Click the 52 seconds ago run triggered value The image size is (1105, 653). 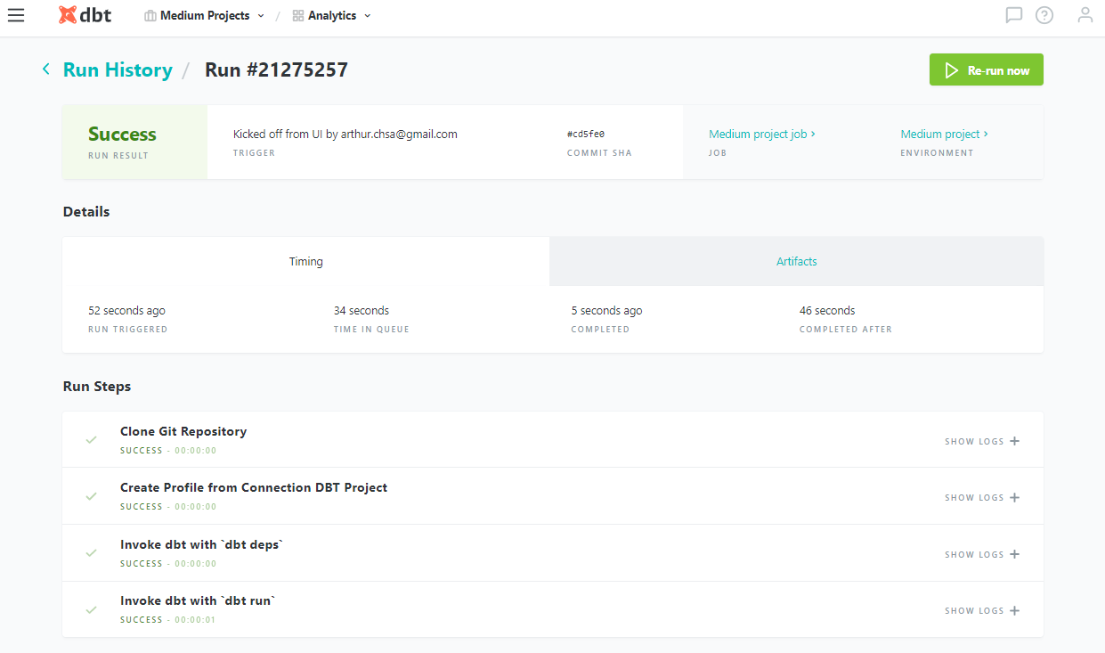(x=126, y=311)
